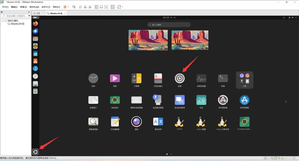Select the first workspace desert thumbnail
The width and height of the screenshot is (299, 161).
(x=148, y=40)
